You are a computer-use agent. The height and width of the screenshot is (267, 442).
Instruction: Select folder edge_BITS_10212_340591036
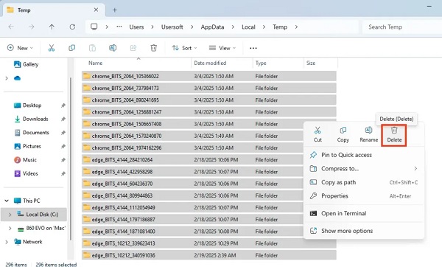(209, 255)
